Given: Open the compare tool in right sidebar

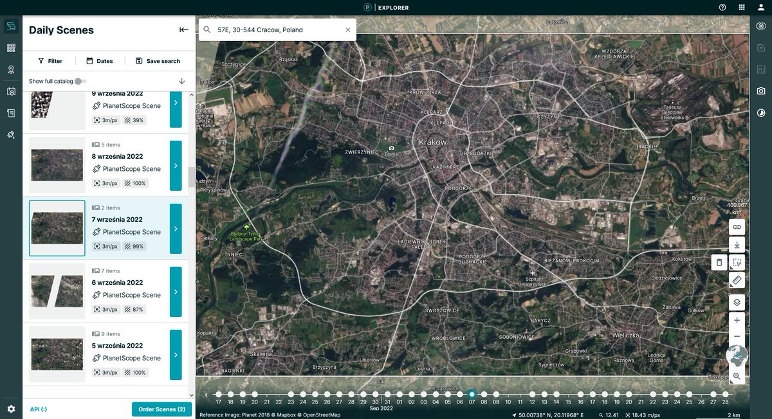Looking at the screenshot, I should 761,26.
